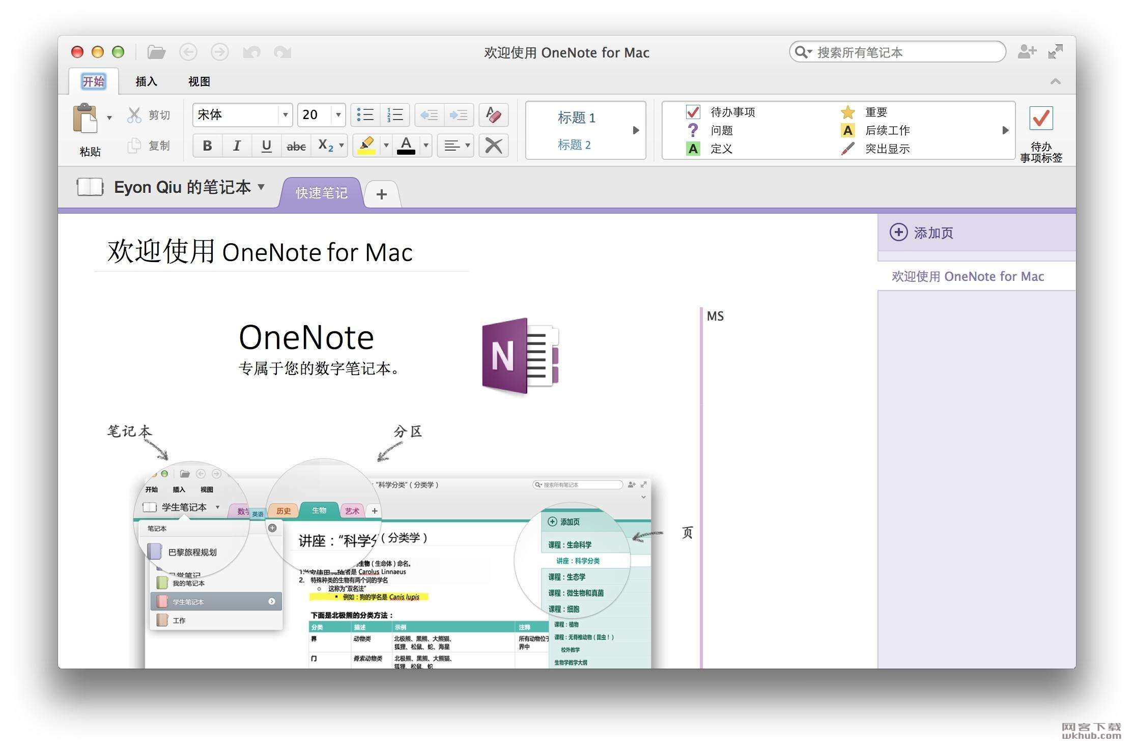Toggle subscript formatting

tap(325, 146)
